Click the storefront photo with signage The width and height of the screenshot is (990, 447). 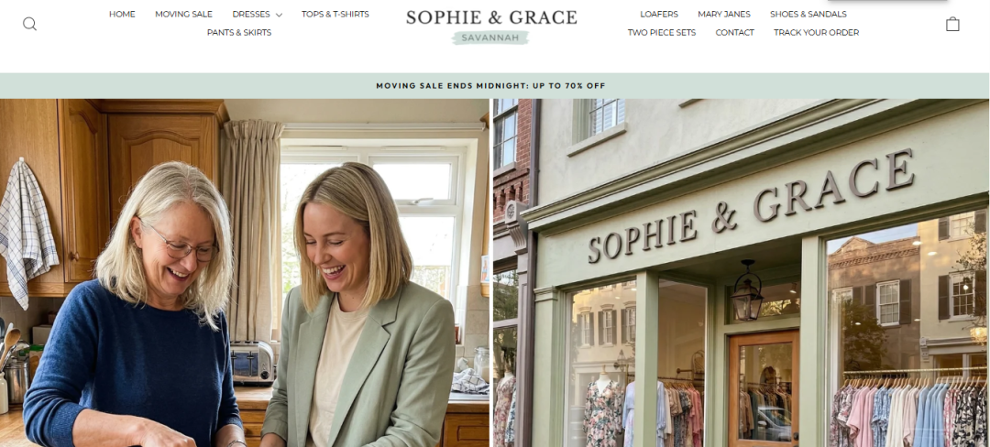742,272
